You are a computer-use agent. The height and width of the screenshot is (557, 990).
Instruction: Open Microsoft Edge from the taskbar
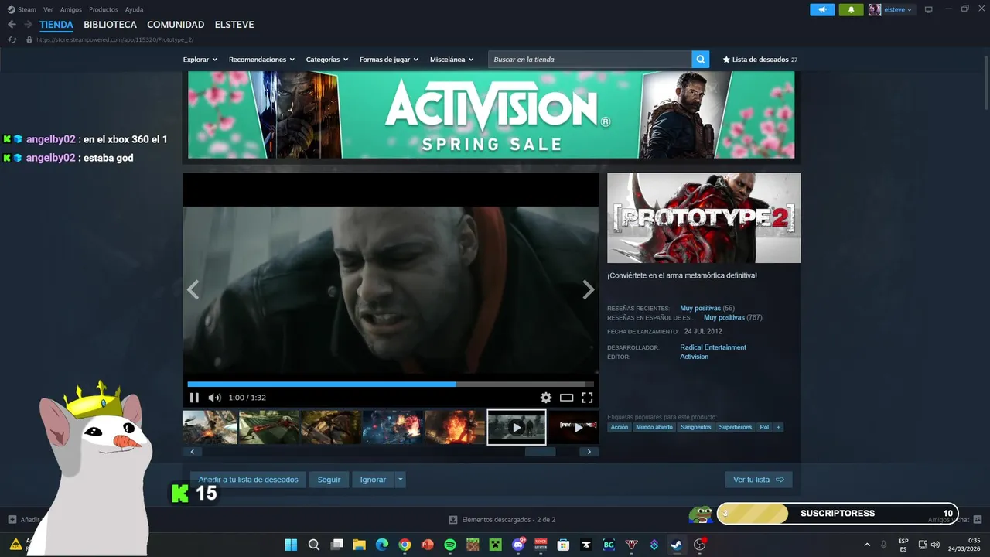[382, 545]
